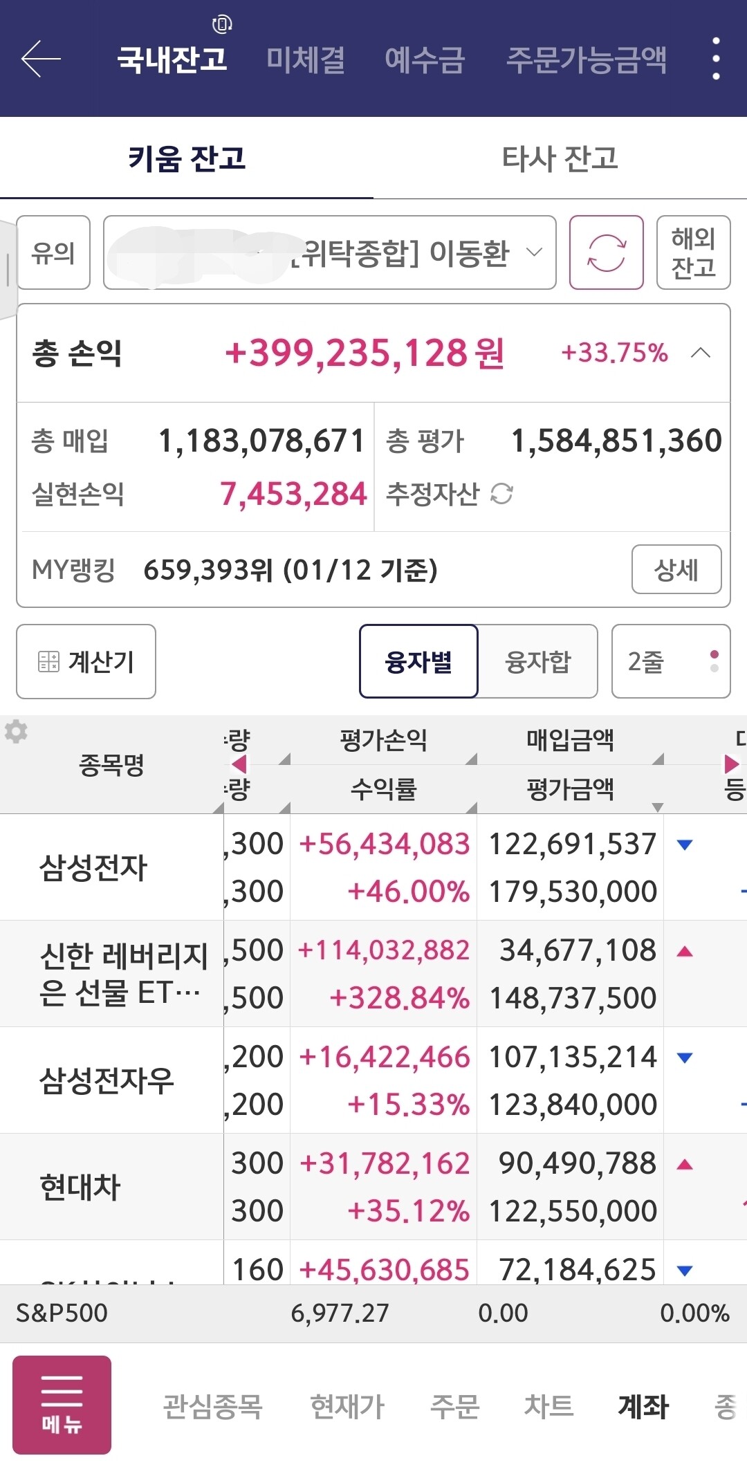Sort by 평가금액 column arrow
The image size is (747, 1467).
click(x=657, y=806)
